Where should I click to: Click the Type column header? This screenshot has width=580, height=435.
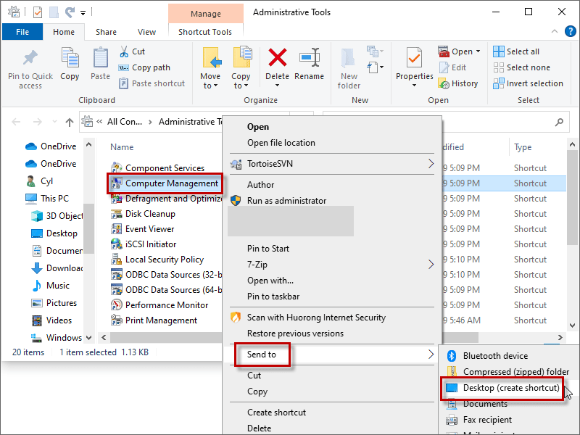click(x=523, y=147)
